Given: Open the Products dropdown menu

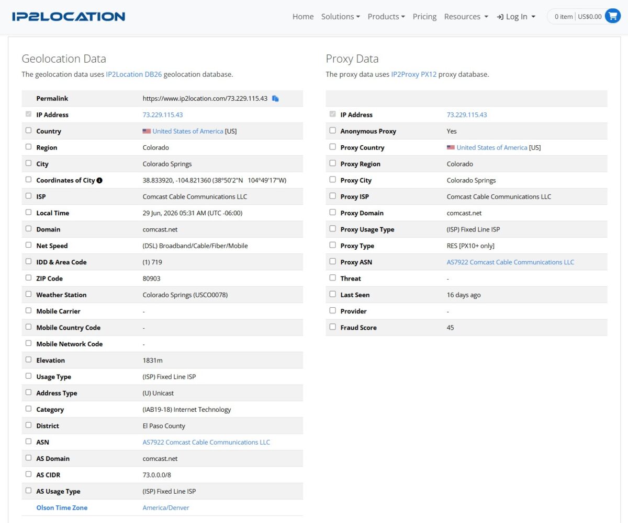Looking at the screenshot, I should (x=386, y=17).
